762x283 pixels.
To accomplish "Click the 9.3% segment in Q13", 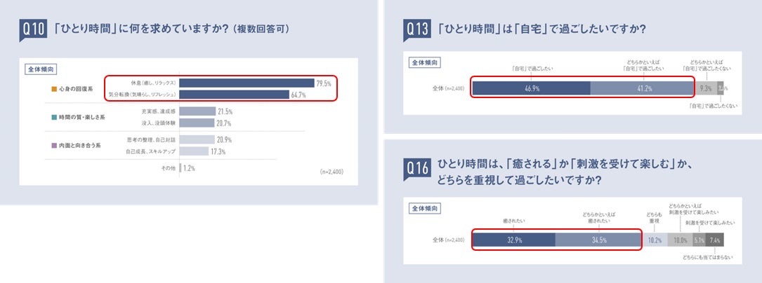I will click(x=706, y=88).
